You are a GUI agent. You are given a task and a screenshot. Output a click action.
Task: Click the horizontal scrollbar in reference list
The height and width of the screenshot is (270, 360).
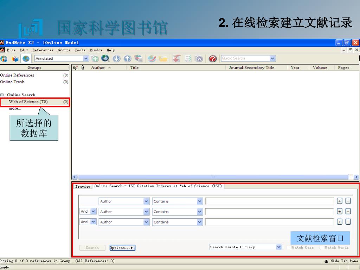(x=213, y=177)
